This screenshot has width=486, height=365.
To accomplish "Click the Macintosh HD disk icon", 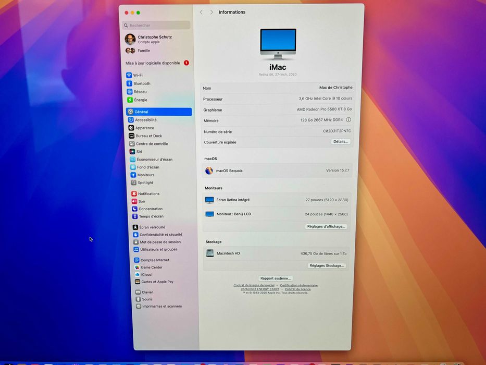I will pos(210,253).
